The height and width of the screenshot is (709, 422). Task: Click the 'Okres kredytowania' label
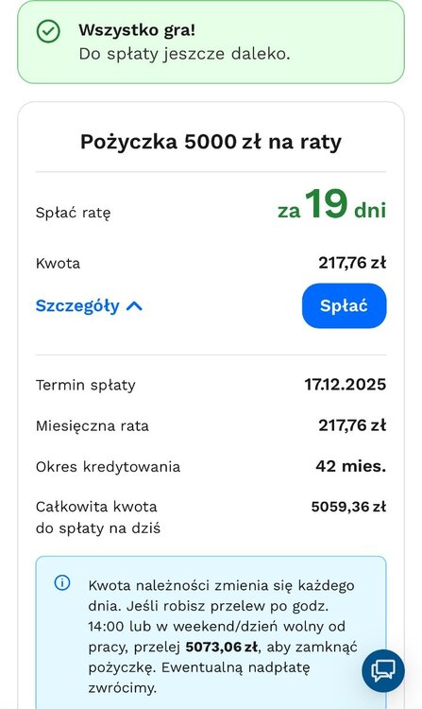108,467
